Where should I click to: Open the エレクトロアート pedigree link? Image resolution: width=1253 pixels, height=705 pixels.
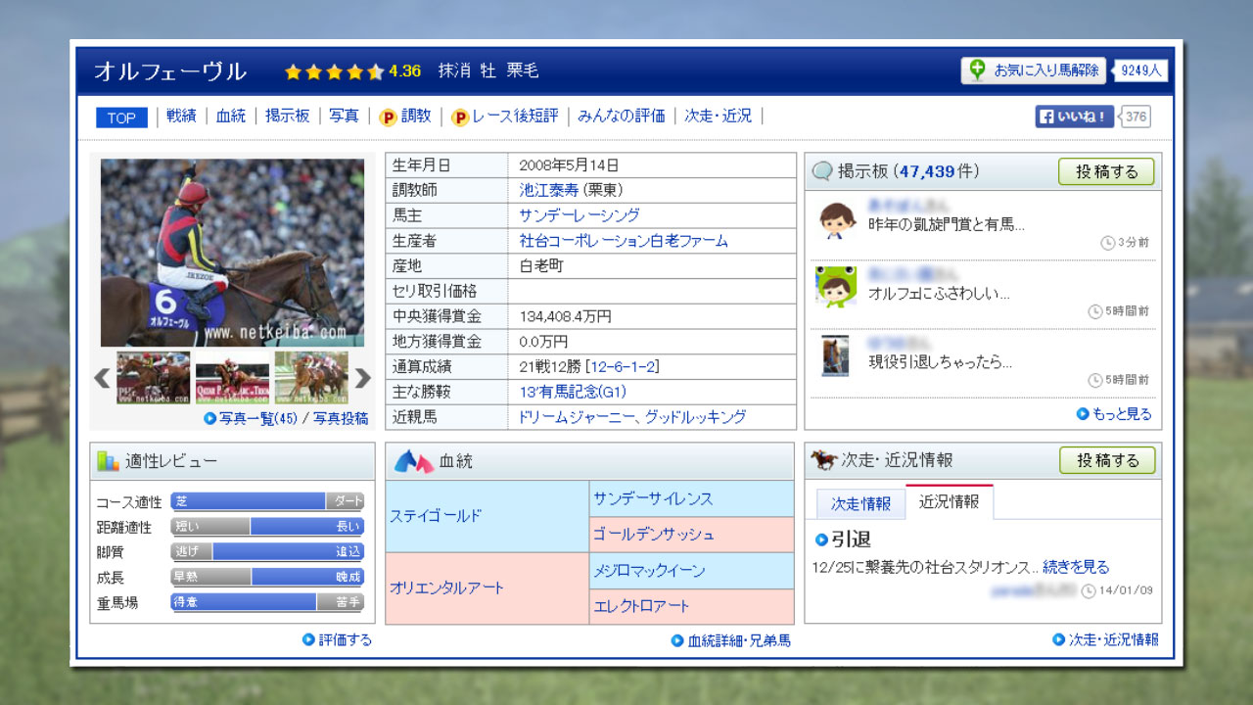[x=641, y=606]
